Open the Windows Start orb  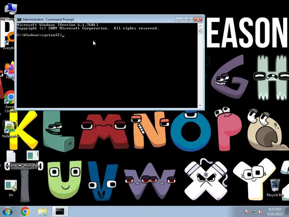tap(8, 211)
